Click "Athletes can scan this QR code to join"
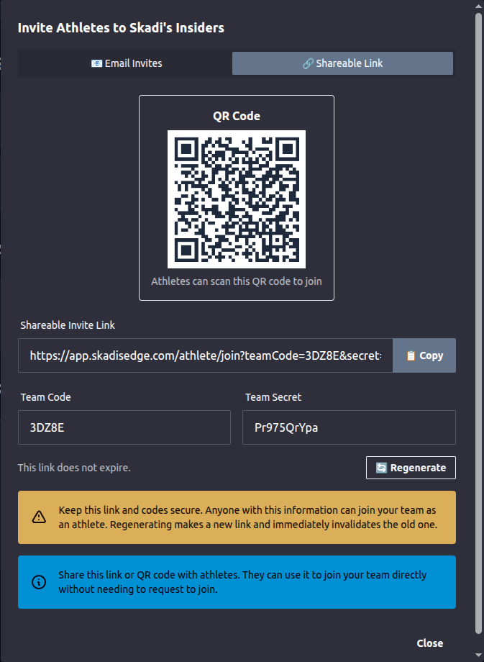 (x=237, y=281)
